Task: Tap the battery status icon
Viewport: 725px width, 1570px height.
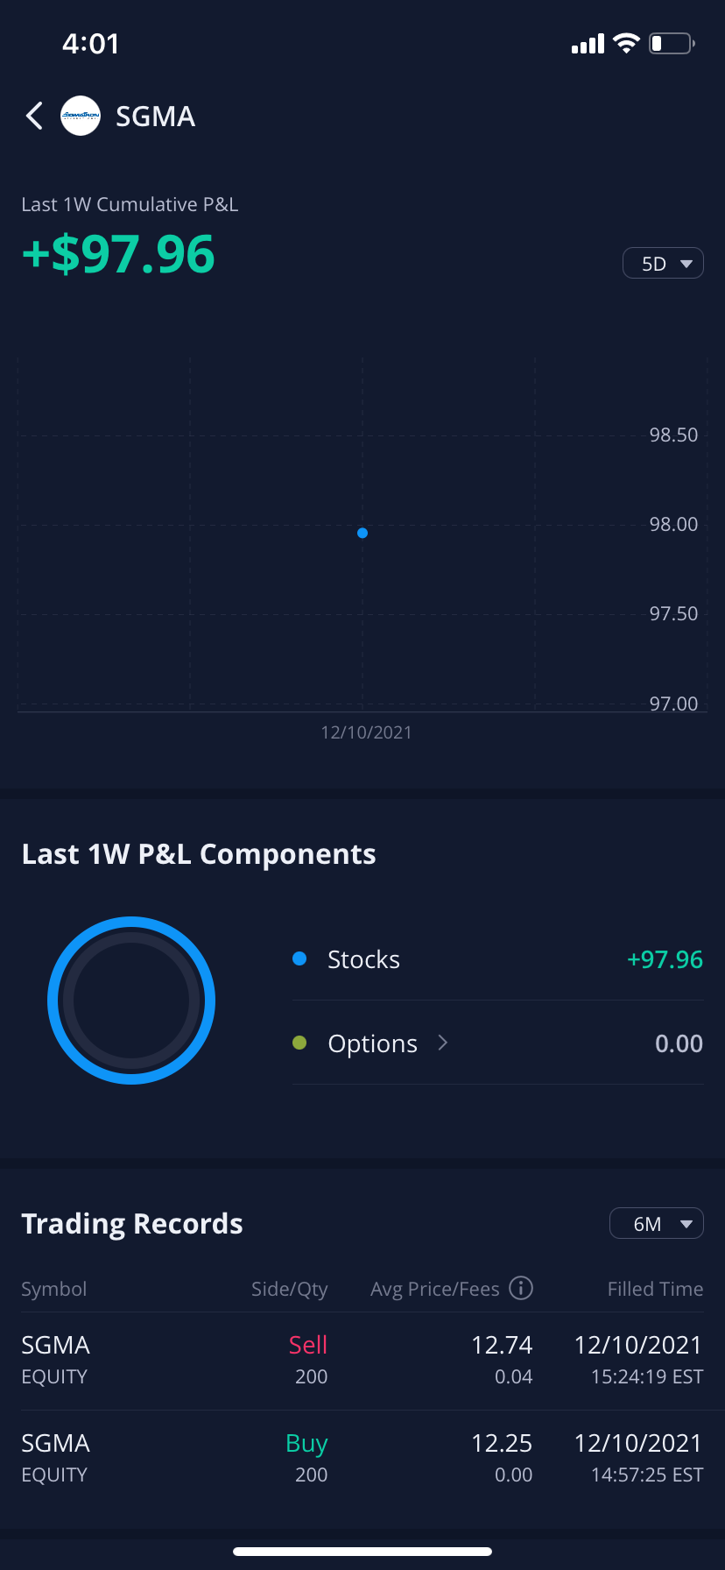Action: tap(672, 43)
